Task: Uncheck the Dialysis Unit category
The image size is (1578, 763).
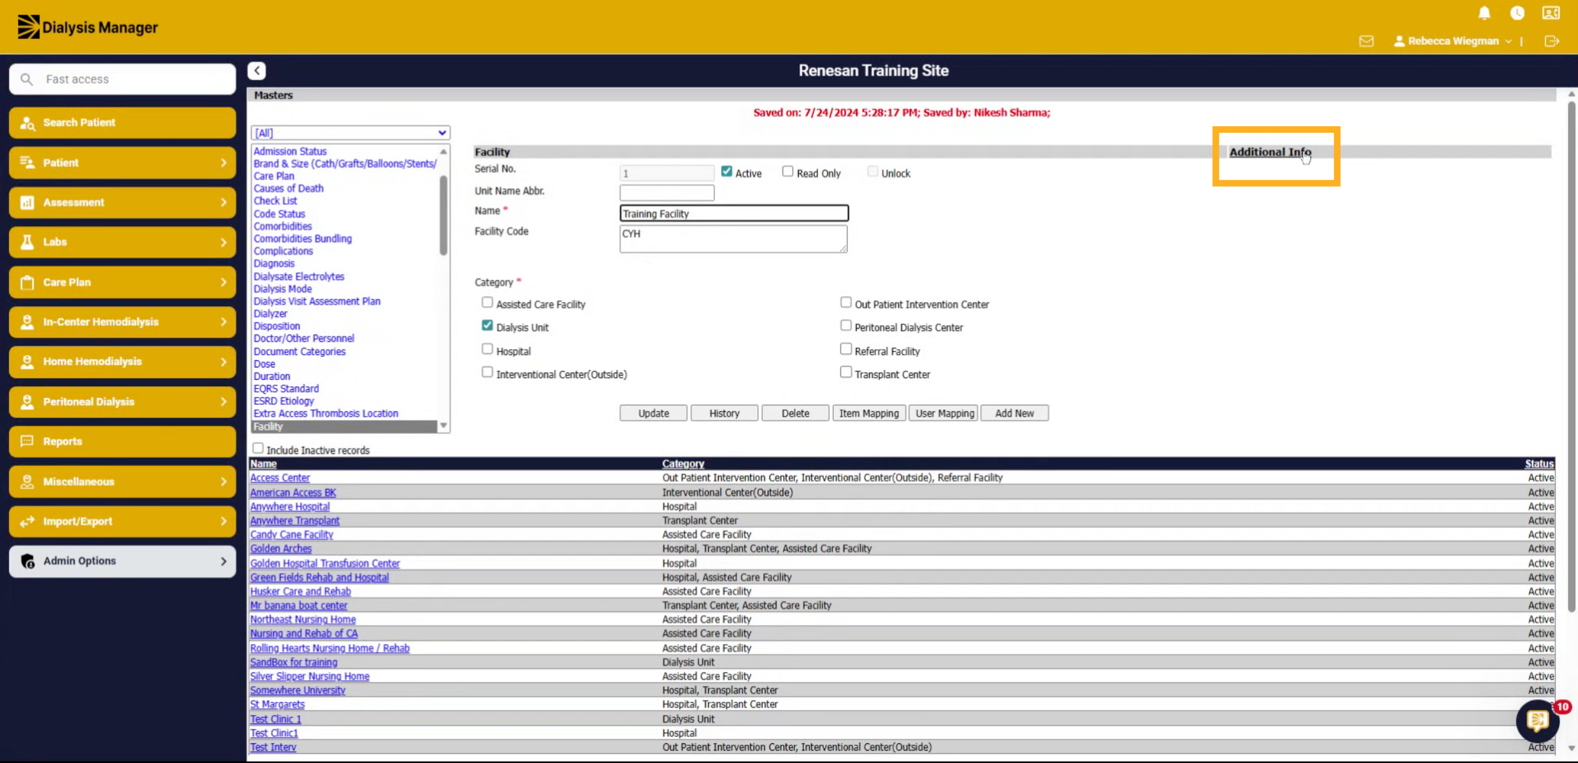Action: [487, 325]
